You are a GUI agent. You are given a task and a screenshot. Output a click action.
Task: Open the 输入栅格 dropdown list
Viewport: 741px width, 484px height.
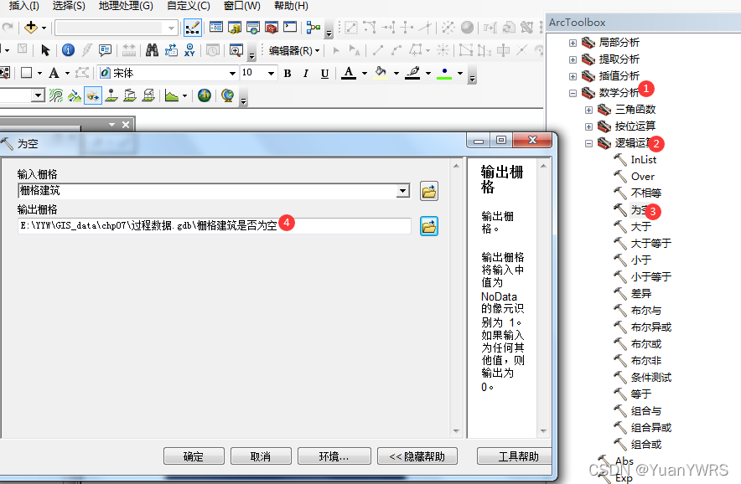pos(402,190)
